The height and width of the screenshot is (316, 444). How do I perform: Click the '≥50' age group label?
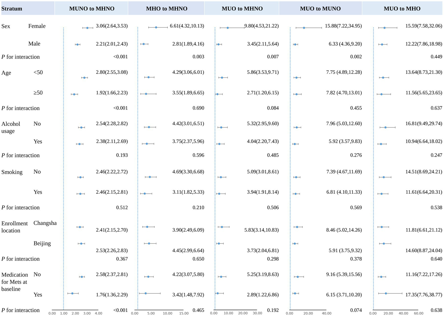pyautogui.click(x=38, y=93)
